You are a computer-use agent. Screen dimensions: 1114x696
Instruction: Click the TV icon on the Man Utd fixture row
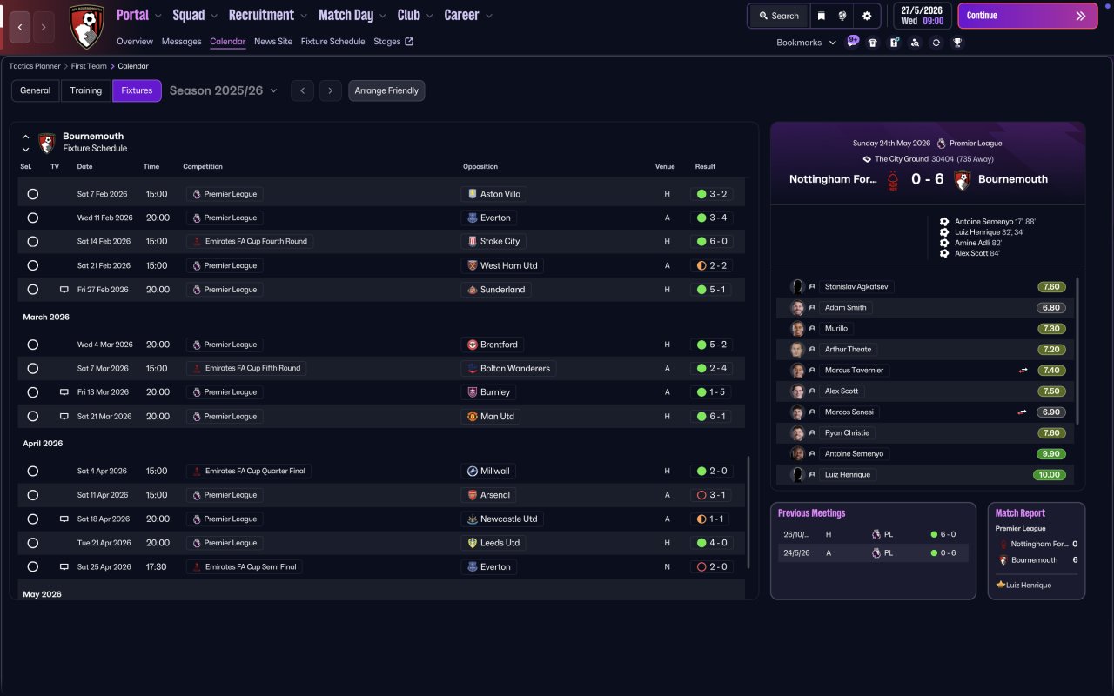(x=64, y=417)
